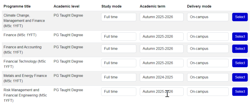Click Full time field in Financial Technology row
This screenshot has height=103, width=251.
click(119, 63)
